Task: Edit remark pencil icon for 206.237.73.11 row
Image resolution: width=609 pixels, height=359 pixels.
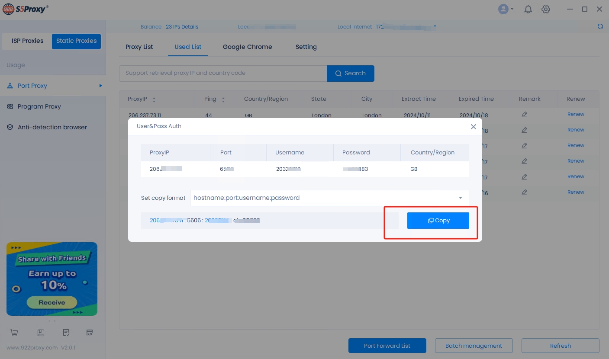Action: [x=524, y=115]
